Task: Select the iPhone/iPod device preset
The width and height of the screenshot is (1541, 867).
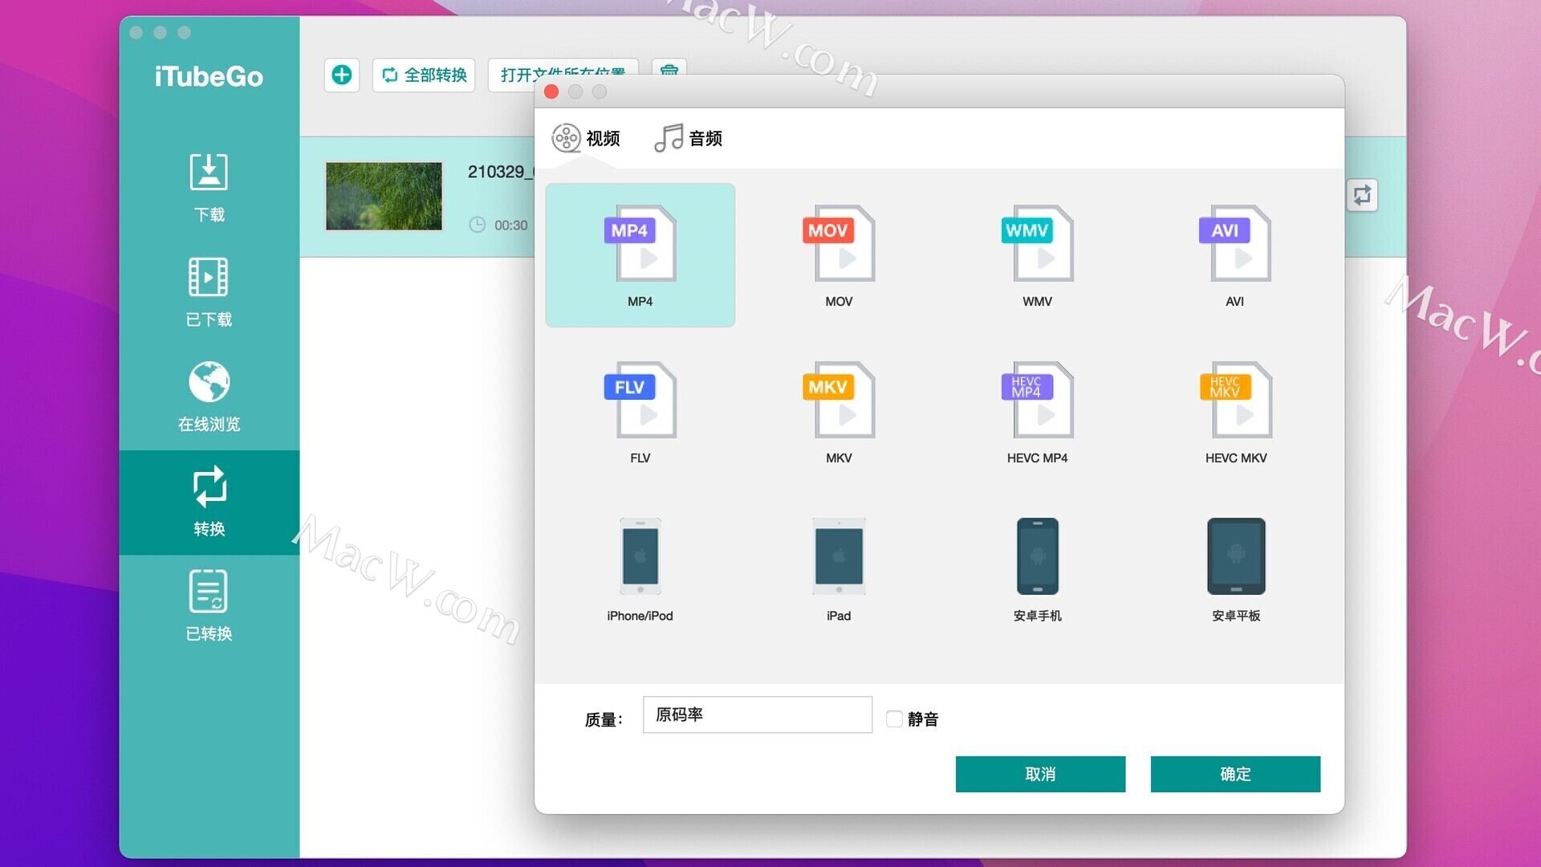Action: [640, 569]
